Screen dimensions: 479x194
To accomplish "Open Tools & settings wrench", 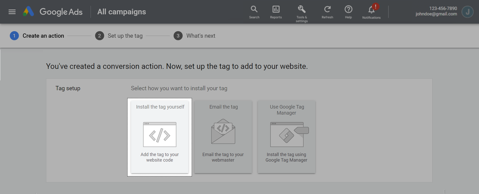I will tap(301, 13).
